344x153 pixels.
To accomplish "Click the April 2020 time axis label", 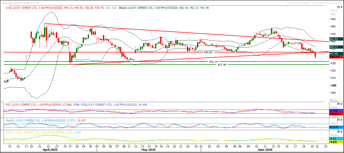I will point(50,150).
